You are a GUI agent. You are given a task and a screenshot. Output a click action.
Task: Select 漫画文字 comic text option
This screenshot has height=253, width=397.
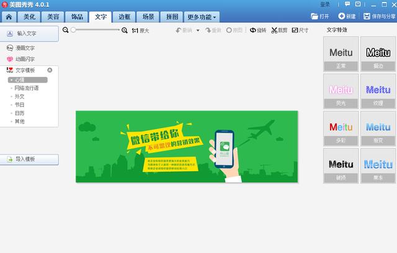20,48
